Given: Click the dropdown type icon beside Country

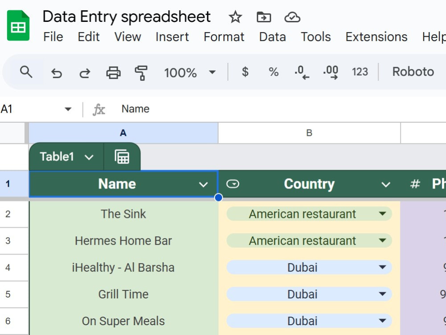Looking at the screenshot, I should pyautogui.click(x=233, y=184).
